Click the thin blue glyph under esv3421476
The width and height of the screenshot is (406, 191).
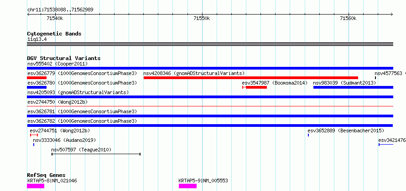pos(386,145)
